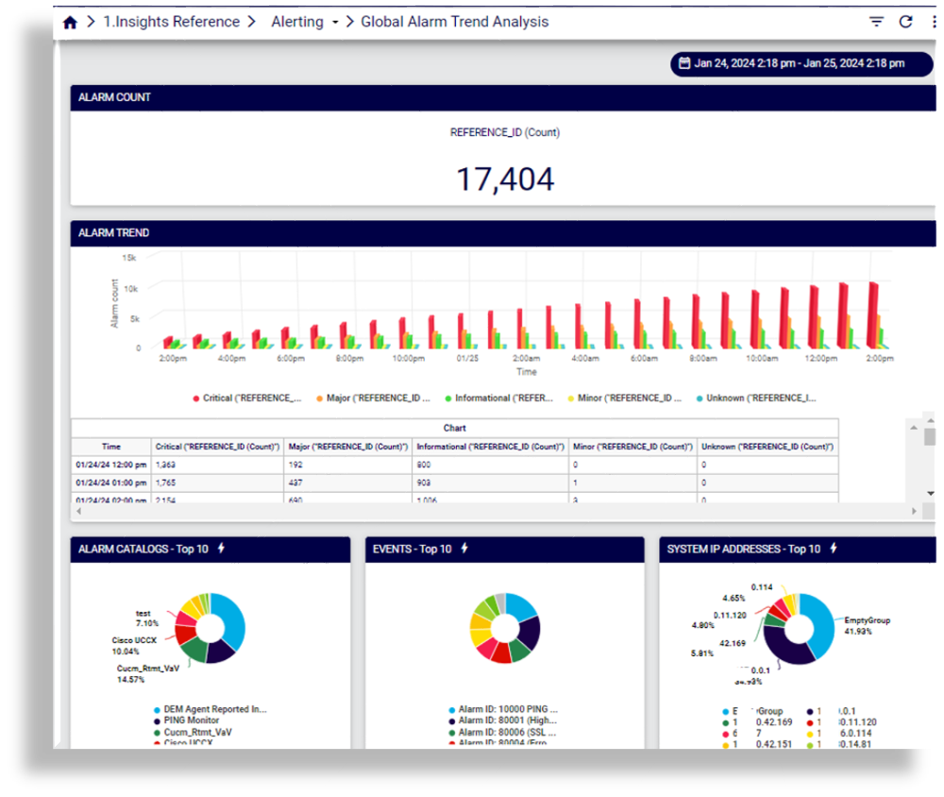Click the lightning icon beside SYSTEM IP ADDRESSES
Screen dimensions: 944x797
(x=833, y=549)
